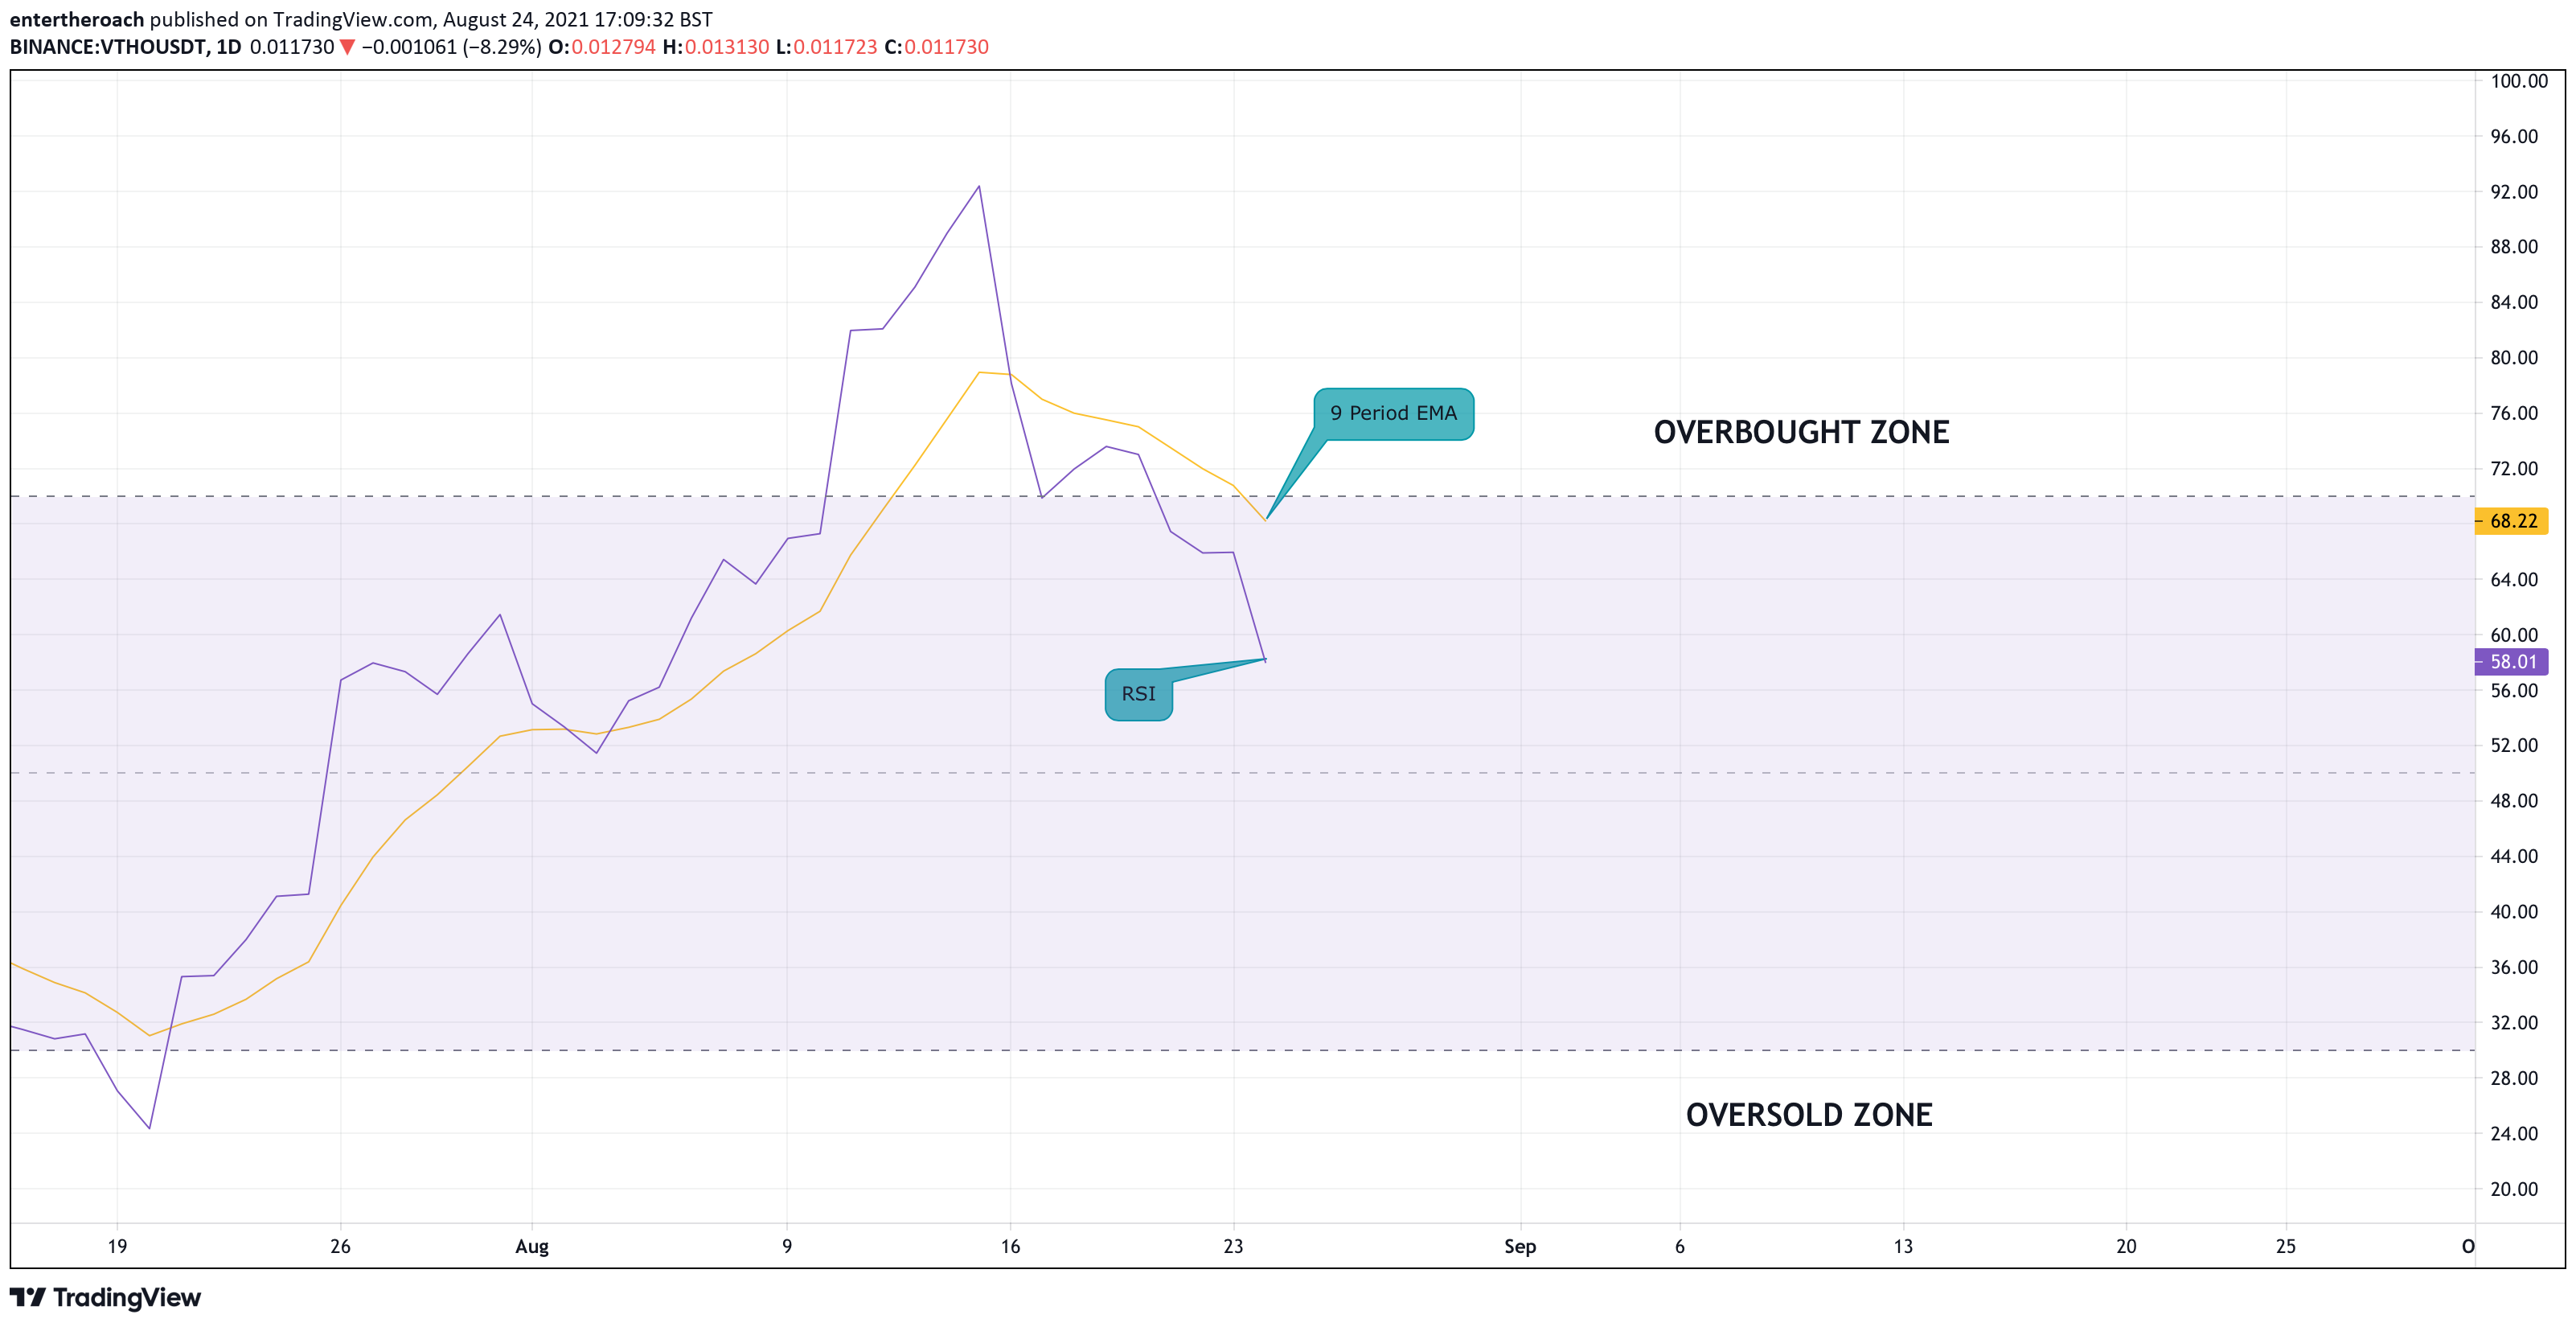Click the 20.00 label on price scale
The width and height of the screenshot is (2576, 1327).
[x=2514, y=1189]
